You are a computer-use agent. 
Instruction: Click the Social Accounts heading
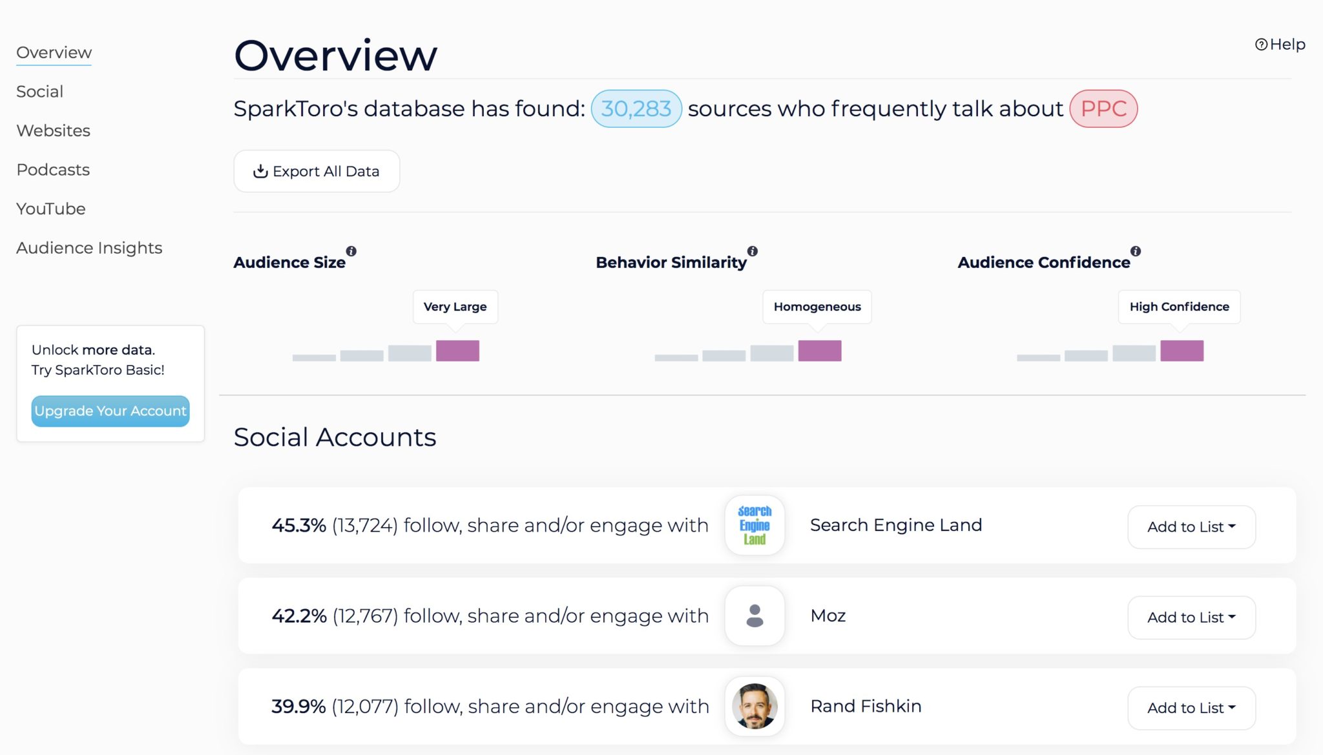point(335,437)
